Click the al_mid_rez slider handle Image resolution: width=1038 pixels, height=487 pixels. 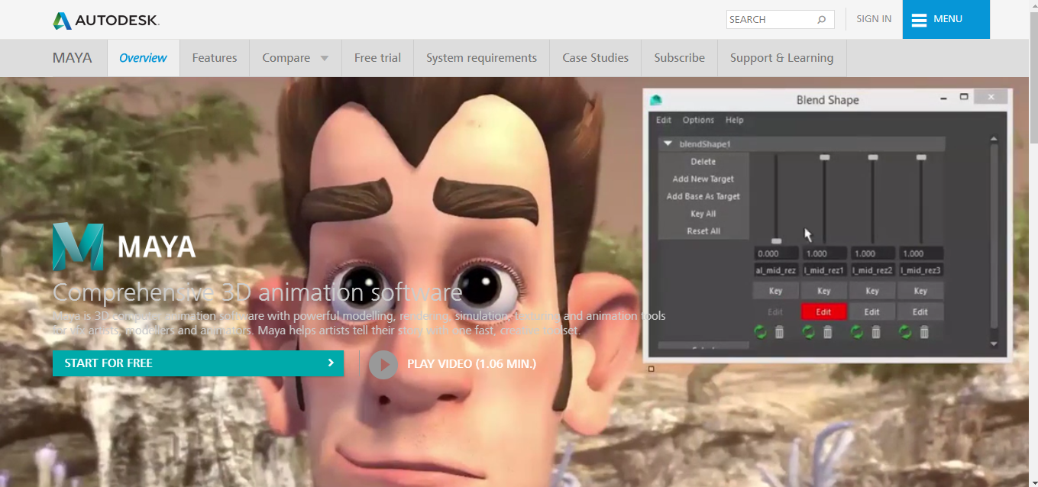click(776, 241)
